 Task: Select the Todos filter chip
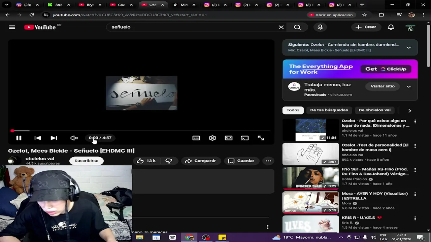[x=293, y=110]
